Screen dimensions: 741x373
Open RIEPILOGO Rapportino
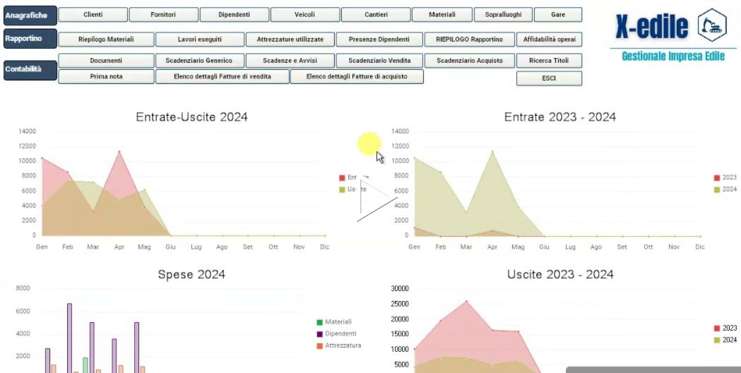[x=470, y=40]
